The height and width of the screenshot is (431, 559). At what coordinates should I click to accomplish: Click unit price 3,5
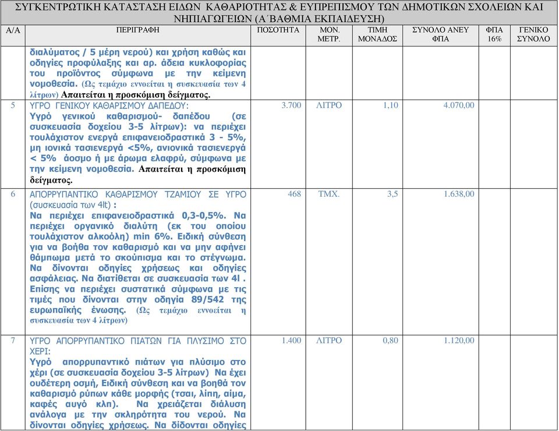pos(392,194)
